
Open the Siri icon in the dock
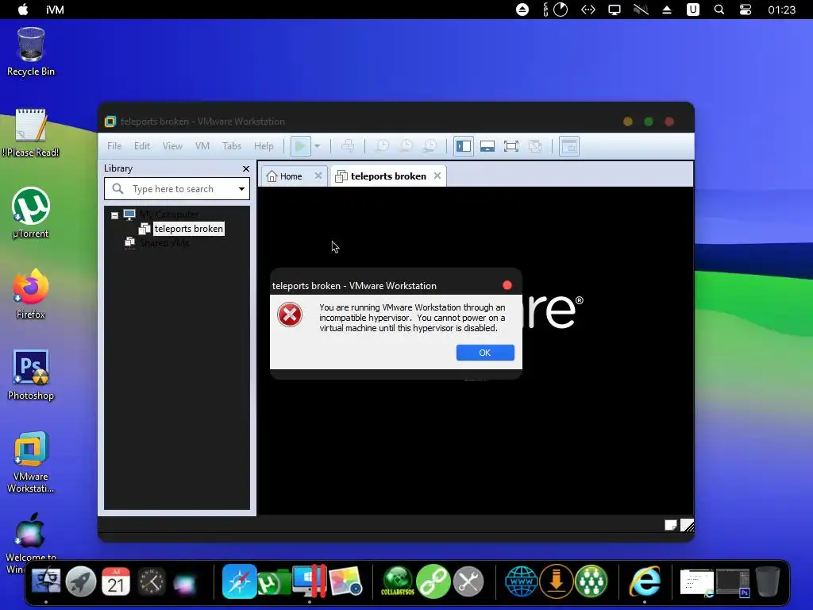(185, 582)
